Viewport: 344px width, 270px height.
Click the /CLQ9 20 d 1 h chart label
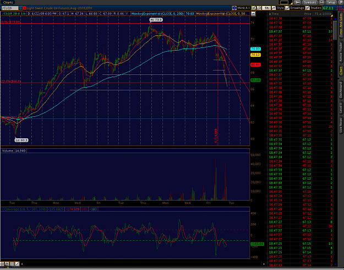(x=14, y=14)
